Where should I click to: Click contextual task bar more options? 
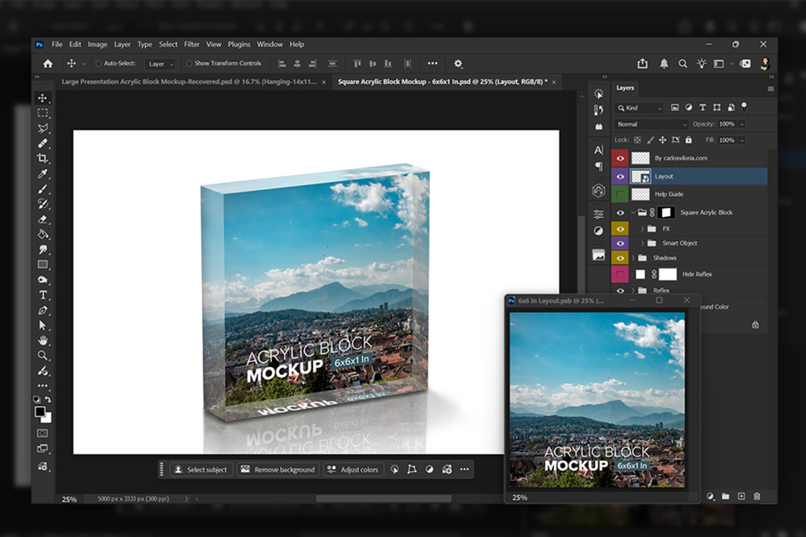tap(464, 470)
